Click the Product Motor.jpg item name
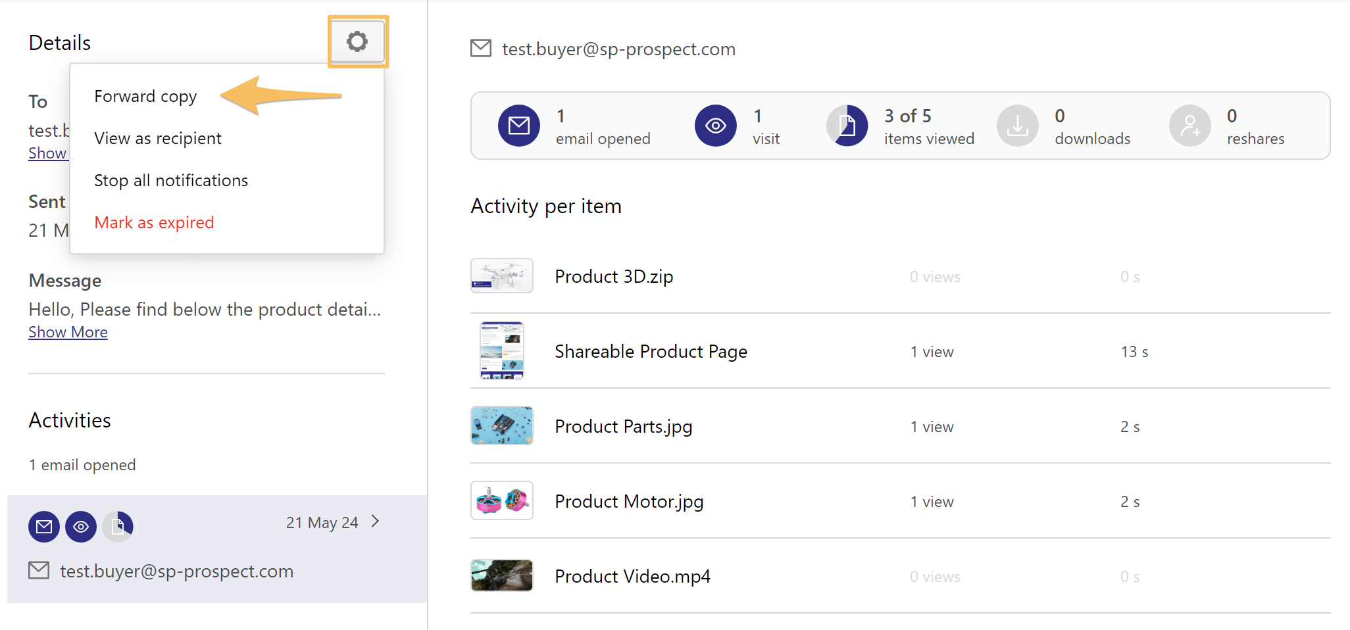Viewport: 1350px width, 630px height. pos(629,502)
